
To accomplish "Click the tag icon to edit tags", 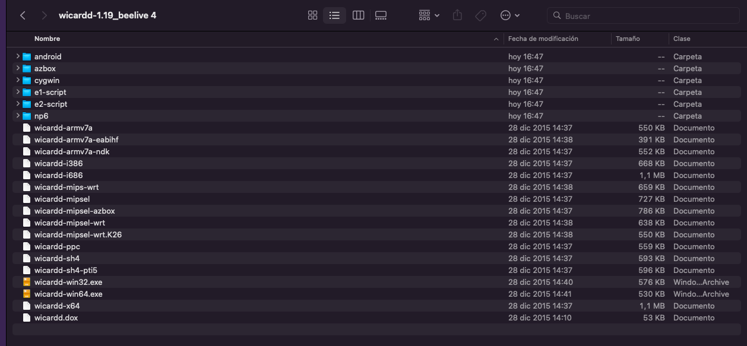I will [x=480, y=15].
